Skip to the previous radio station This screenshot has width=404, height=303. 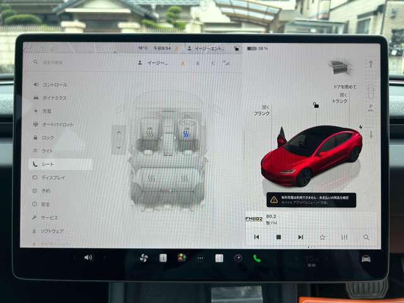click(x=257, y=237)
